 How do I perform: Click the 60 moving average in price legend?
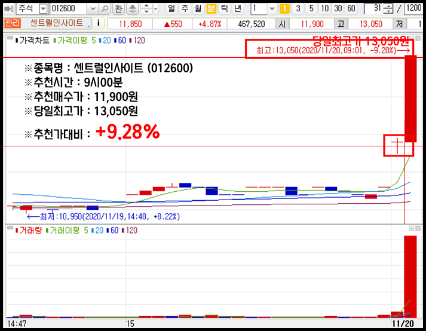point(120,41)
